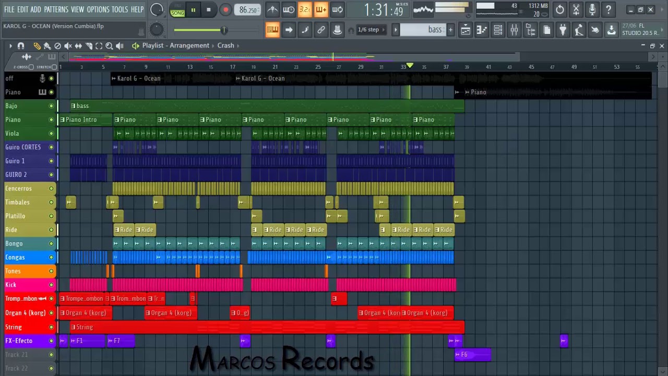Open the tempo tapper icon
The image size is (668, 376).
[x=579, y=30]
